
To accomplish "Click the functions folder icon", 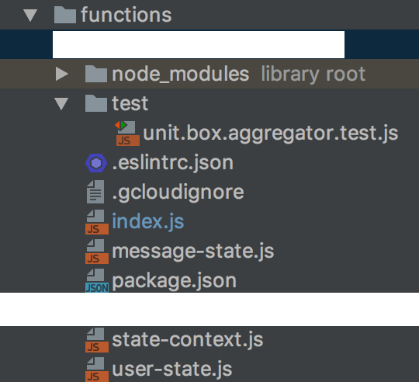I will point(65,16).
